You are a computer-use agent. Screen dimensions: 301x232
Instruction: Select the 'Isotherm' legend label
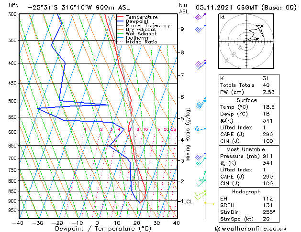click(137, 38)
